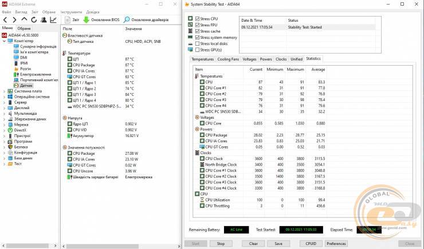Viewport: 424px width, 249px height.
Task: Switch to the Temperatures tab
Action: 202,59
